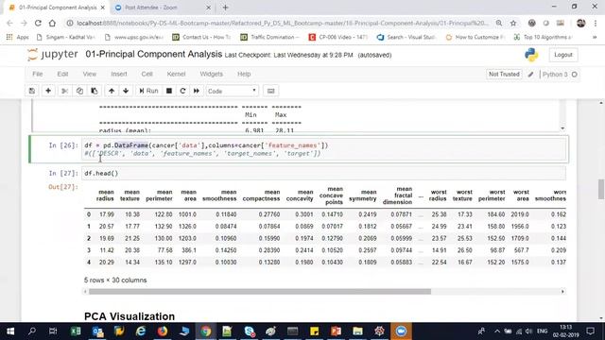The width and height of the screenshot is (605, 340).
Task: Run the selected cell
Action: point(148,91)
